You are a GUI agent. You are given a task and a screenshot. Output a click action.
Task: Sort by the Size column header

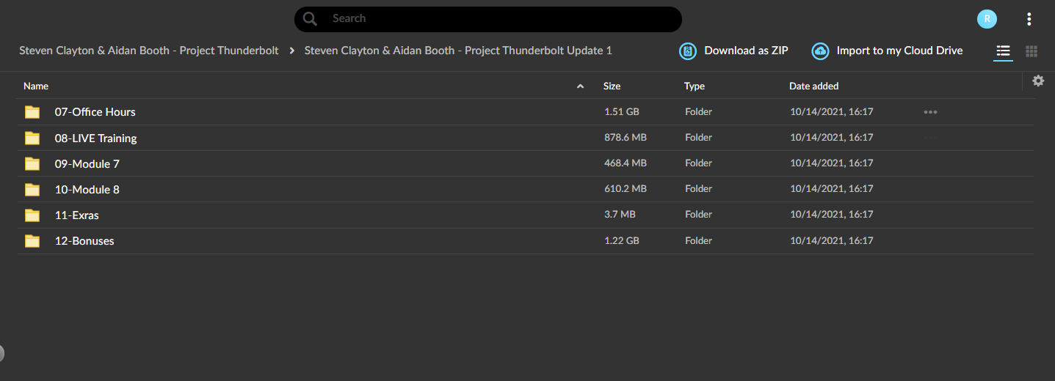pos(612,86)
